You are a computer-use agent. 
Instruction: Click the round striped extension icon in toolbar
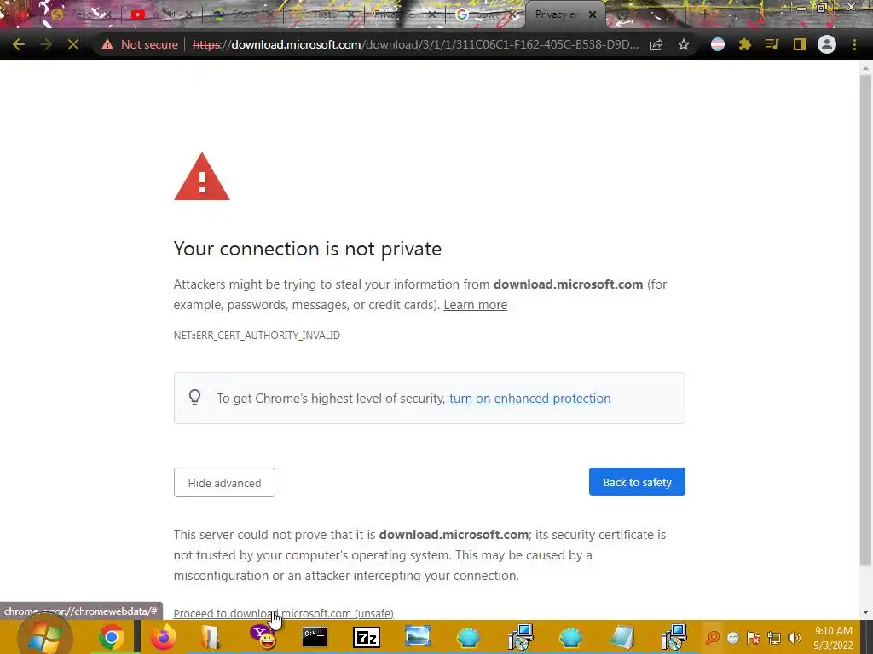point(718,44)
